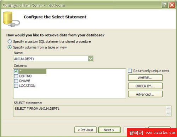
Task: Click the SELECT statement scroll down arrow
Action: click(x=168, y=114)
